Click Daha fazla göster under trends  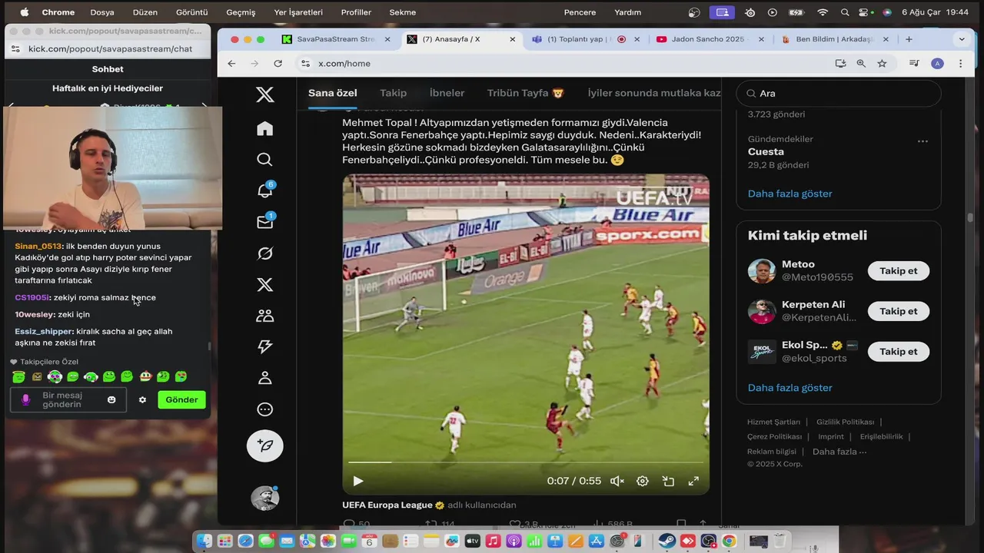(x=790, y=194)
